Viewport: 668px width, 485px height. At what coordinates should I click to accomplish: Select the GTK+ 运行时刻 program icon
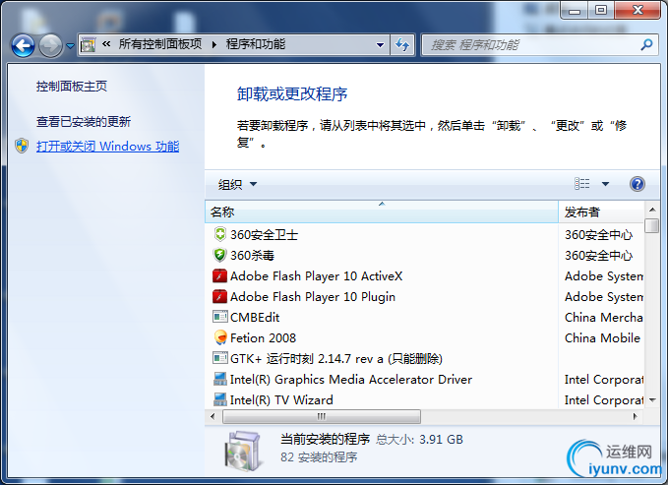click(x=219, y=358)
